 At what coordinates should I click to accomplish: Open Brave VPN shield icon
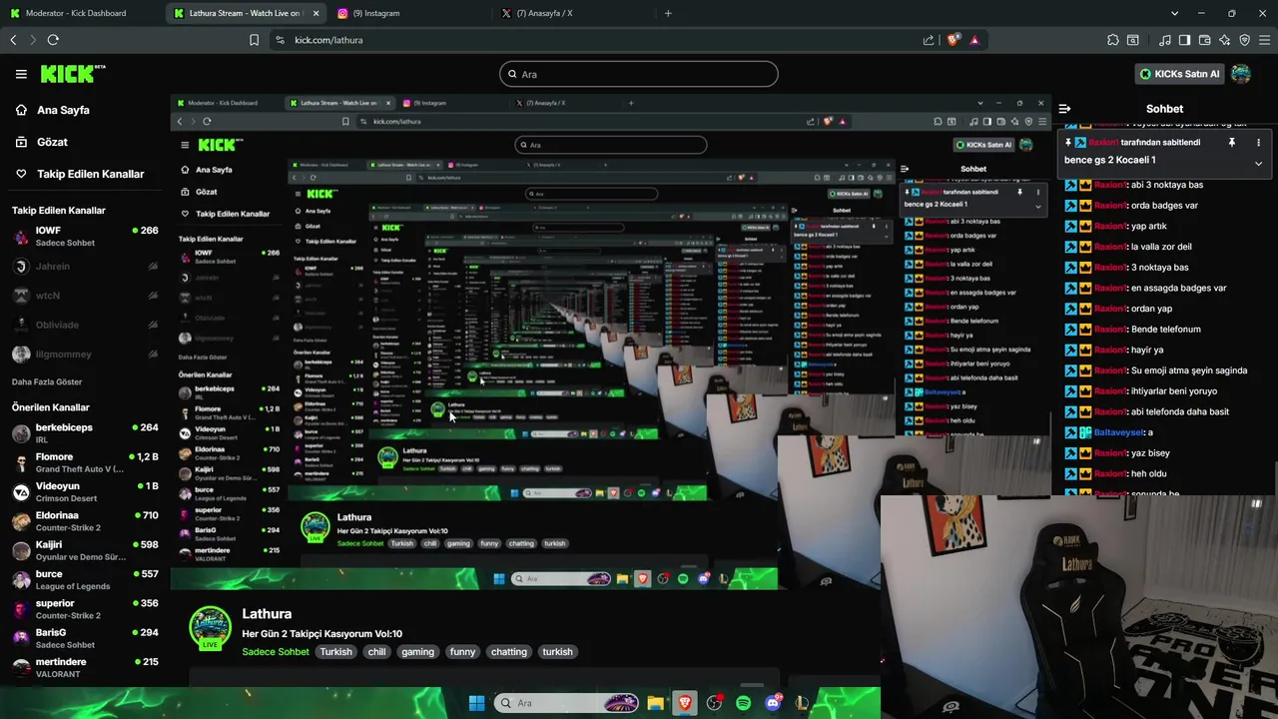pos(1244,40)
